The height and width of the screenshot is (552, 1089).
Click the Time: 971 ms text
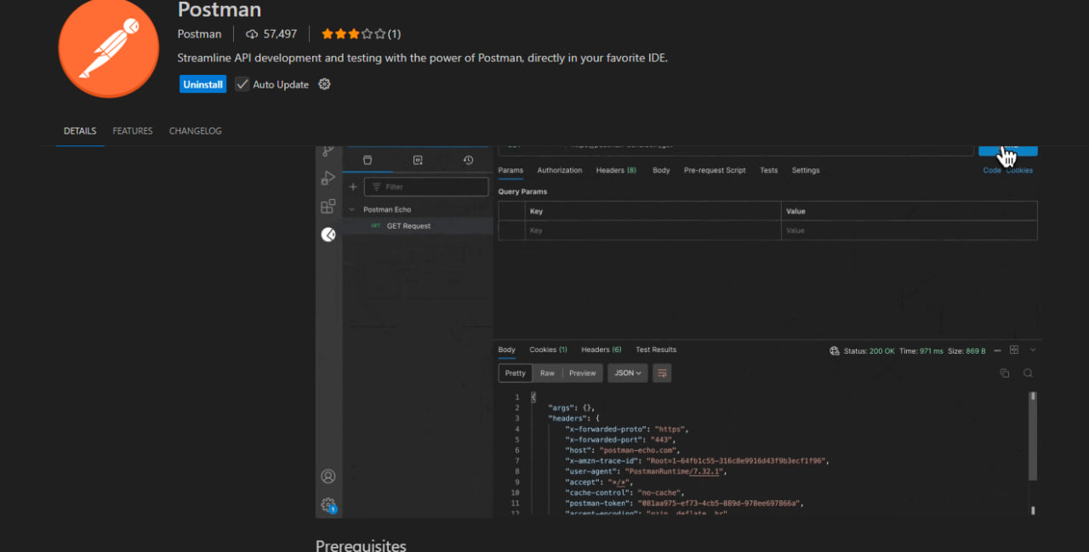click(921, 350)
